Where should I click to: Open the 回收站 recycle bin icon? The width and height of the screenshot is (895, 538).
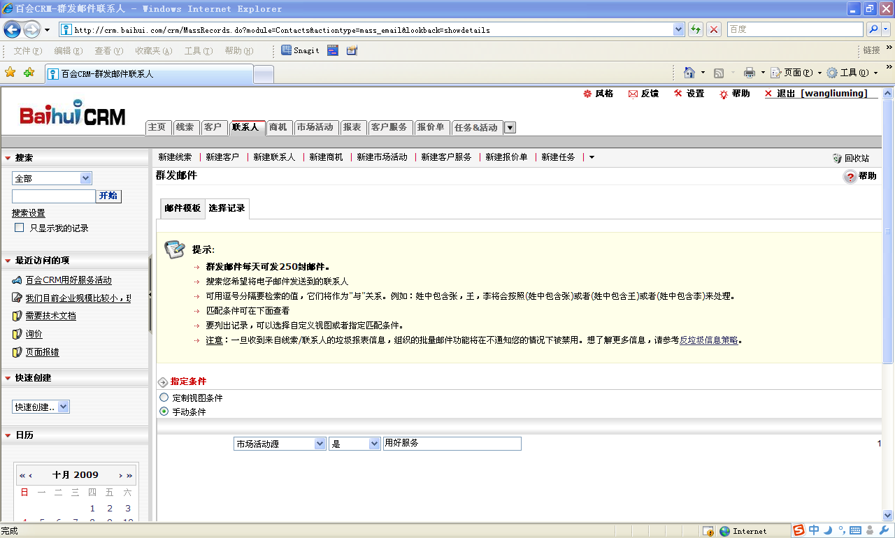pyautogui.click(x=837, y=157)
